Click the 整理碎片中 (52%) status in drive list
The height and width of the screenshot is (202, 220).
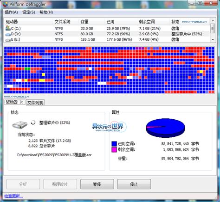click(187, 34)
